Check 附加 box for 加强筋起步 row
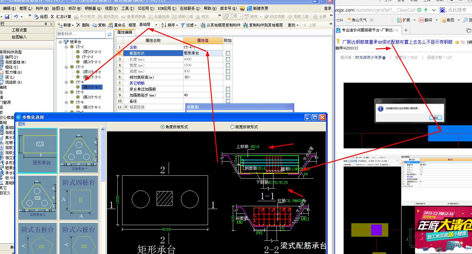 coord(228,95)
